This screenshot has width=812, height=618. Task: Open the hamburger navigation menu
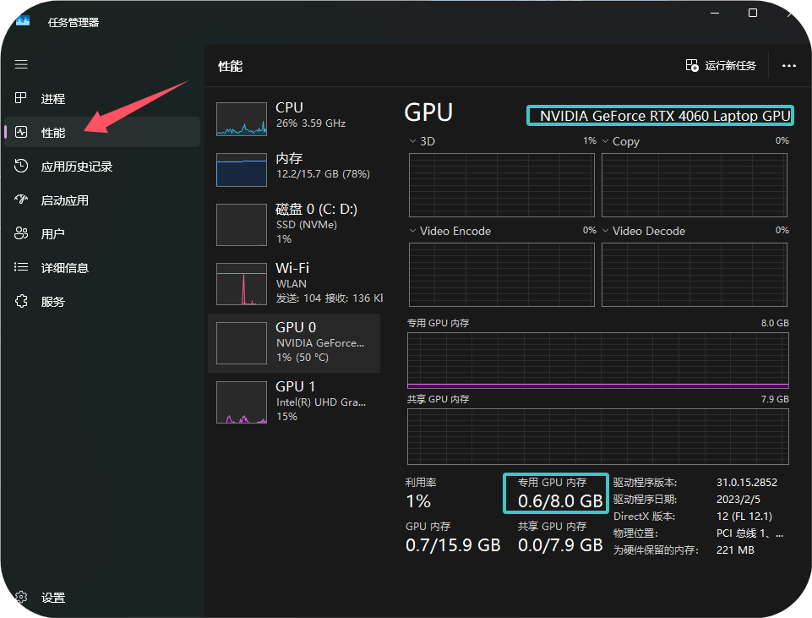21,64
